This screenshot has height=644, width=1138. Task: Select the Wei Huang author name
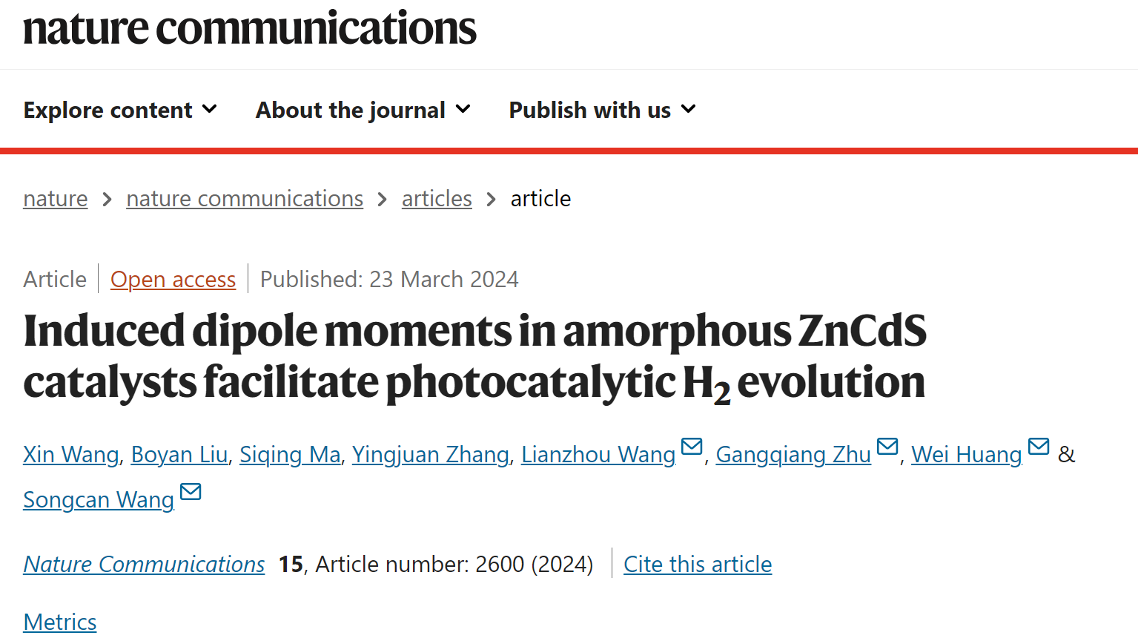click(x=967, y=454)
